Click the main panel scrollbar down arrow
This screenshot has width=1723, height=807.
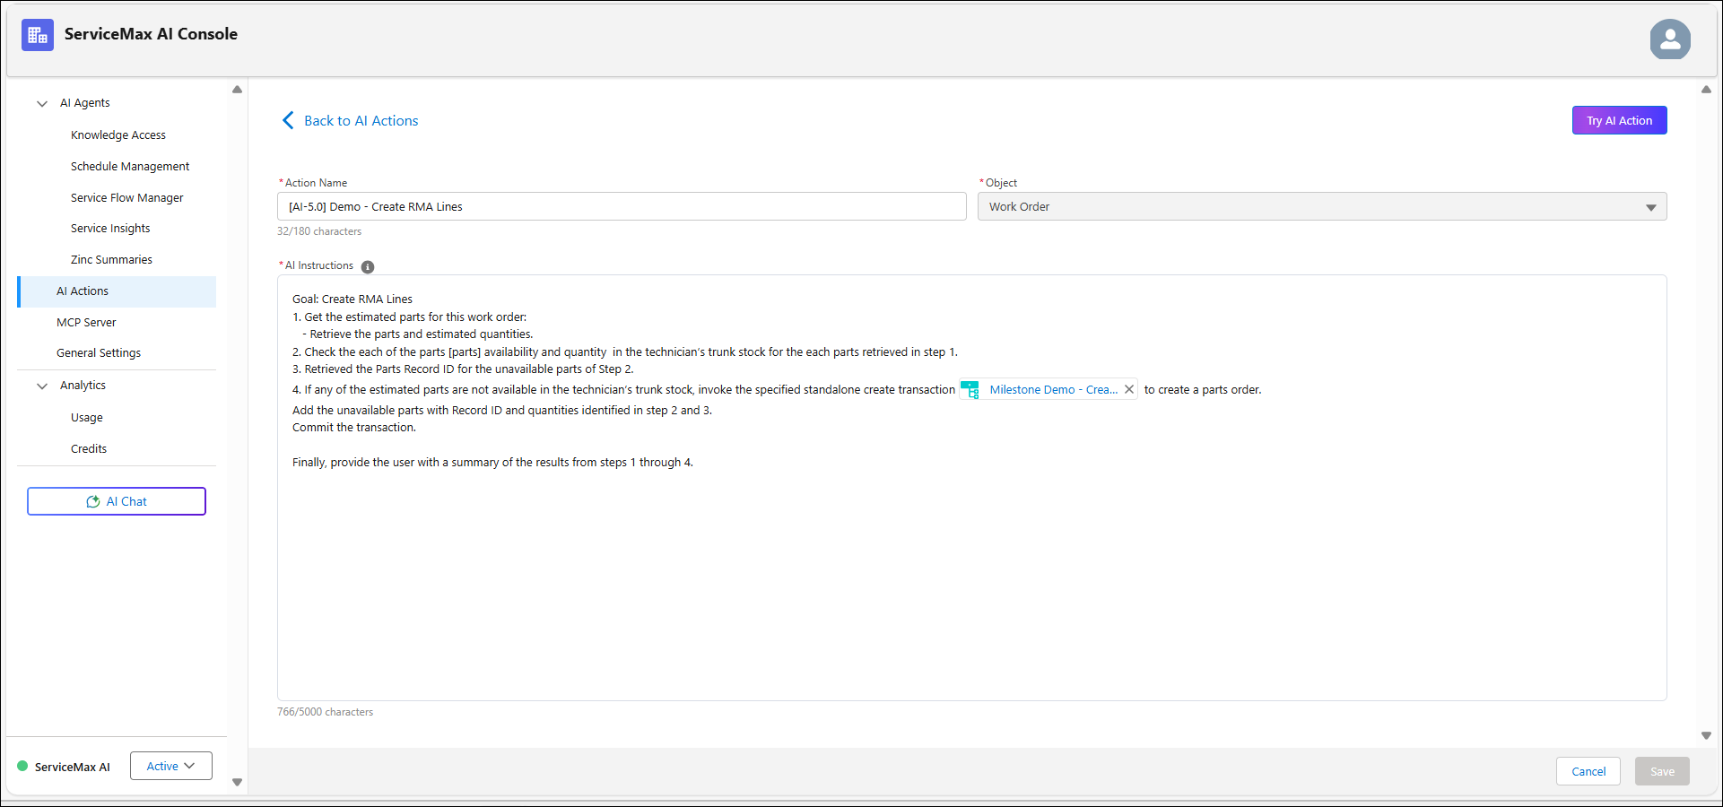click(1706, 735)
